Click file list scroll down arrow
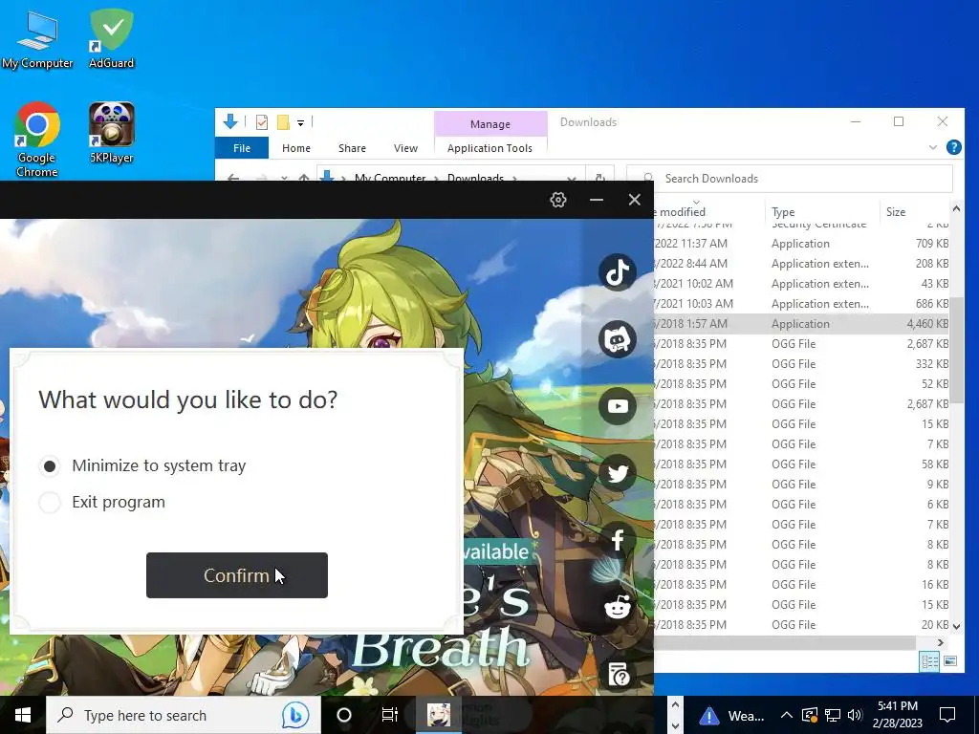 click(x=956, y=626)
